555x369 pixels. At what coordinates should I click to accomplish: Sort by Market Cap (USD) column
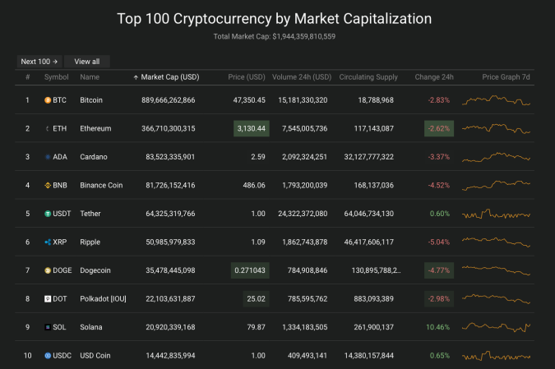click(170, 77)
